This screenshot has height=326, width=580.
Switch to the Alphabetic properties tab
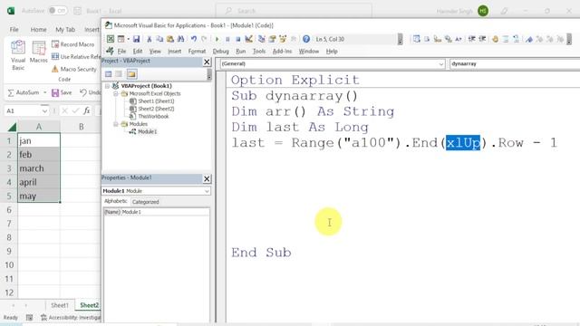coord(115,201)
